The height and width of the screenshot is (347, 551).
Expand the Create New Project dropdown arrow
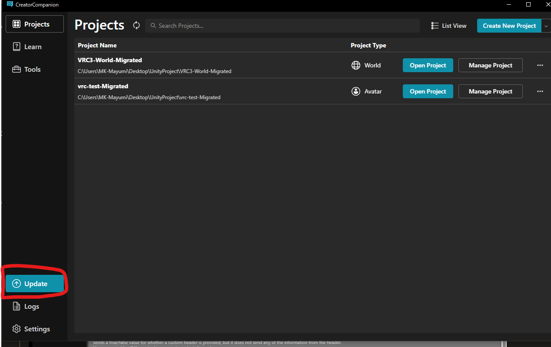(x=546, y=26)
